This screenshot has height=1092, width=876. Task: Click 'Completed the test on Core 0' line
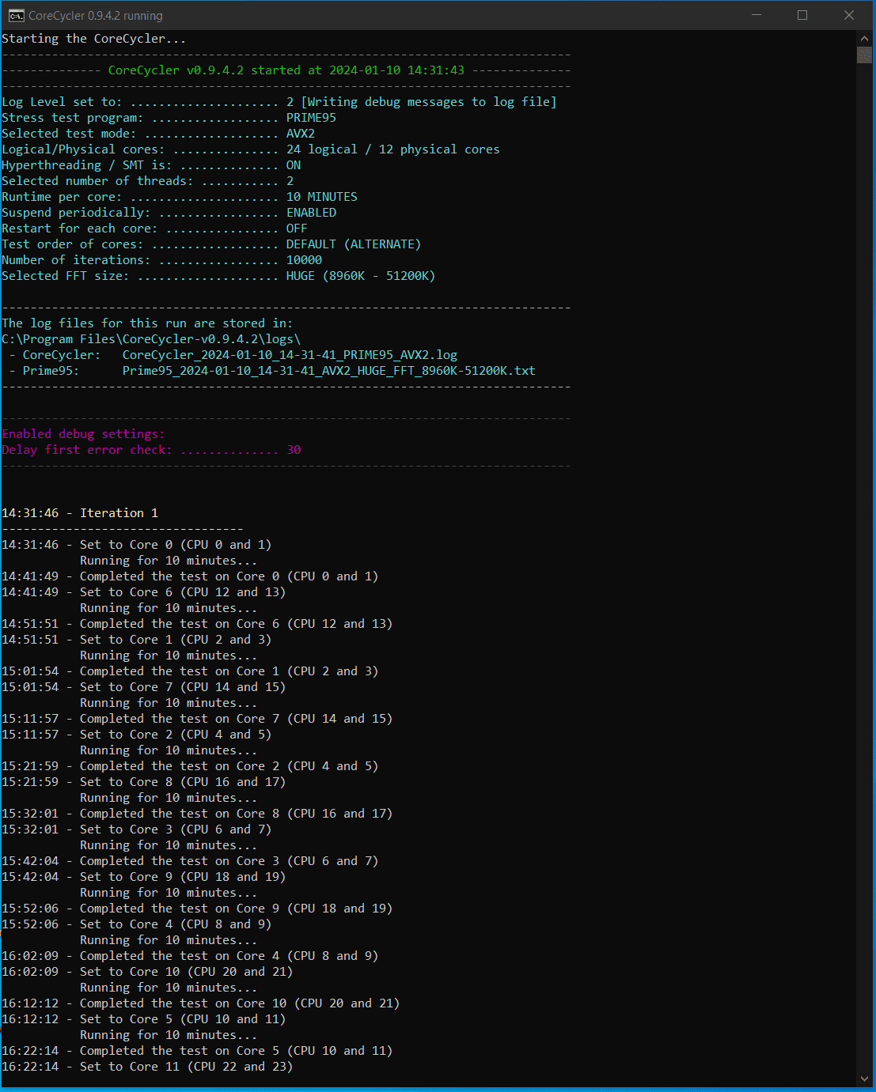[190, 576]
